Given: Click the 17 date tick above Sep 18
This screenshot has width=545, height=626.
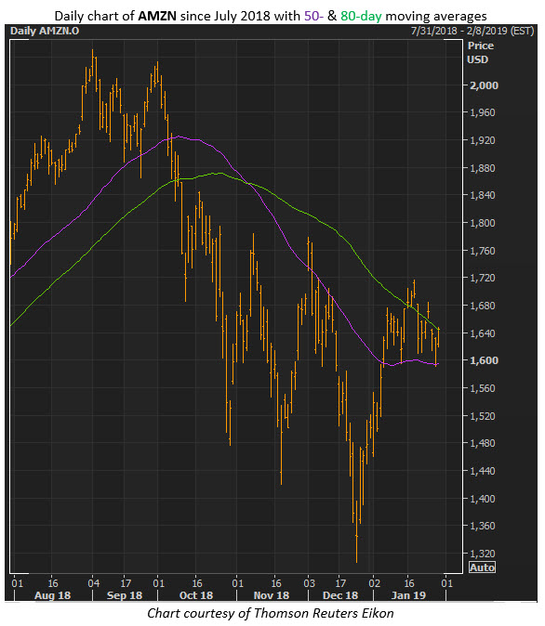Looking at the screenshot, I should coord(126,583).
